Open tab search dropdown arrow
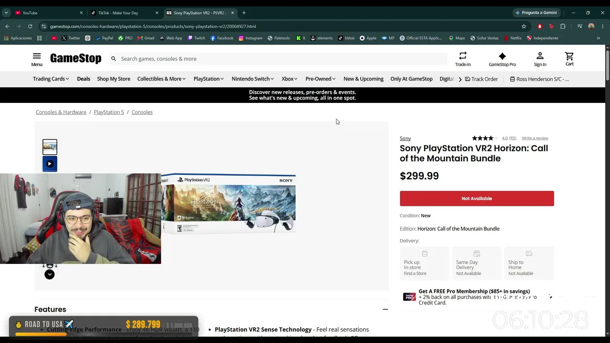 coord(6,13)
